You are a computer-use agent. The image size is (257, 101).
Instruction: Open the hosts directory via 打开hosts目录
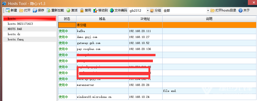pyautogui.click(x=223, y=10)
